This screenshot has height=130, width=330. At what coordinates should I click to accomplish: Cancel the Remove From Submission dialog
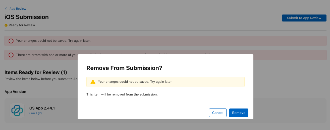pos(217,113)
